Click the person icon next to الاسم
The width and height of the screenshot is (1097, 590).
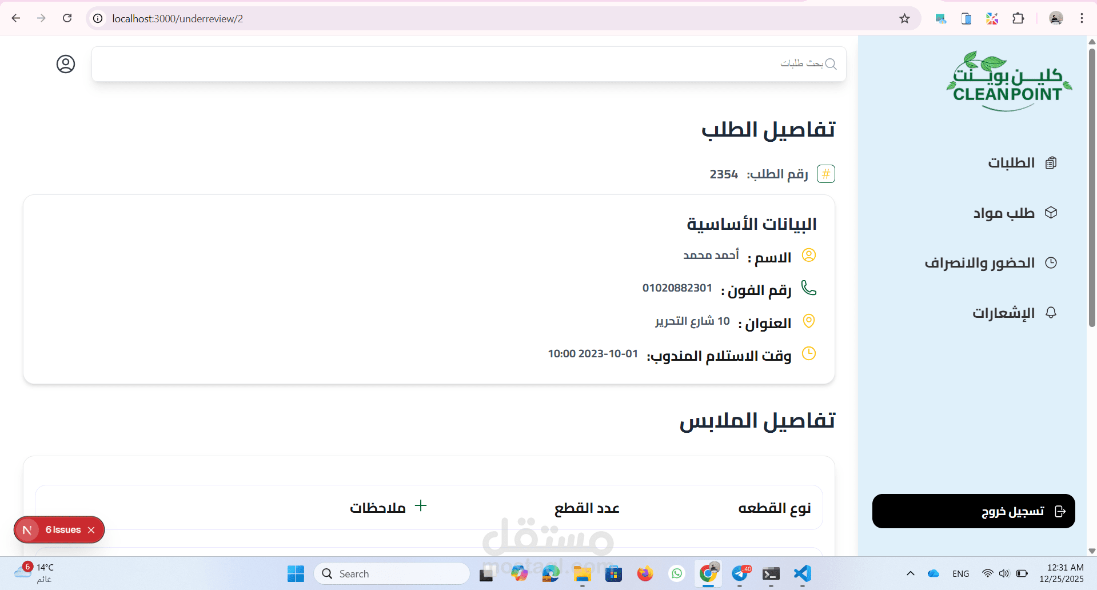[x=809, y=255]
